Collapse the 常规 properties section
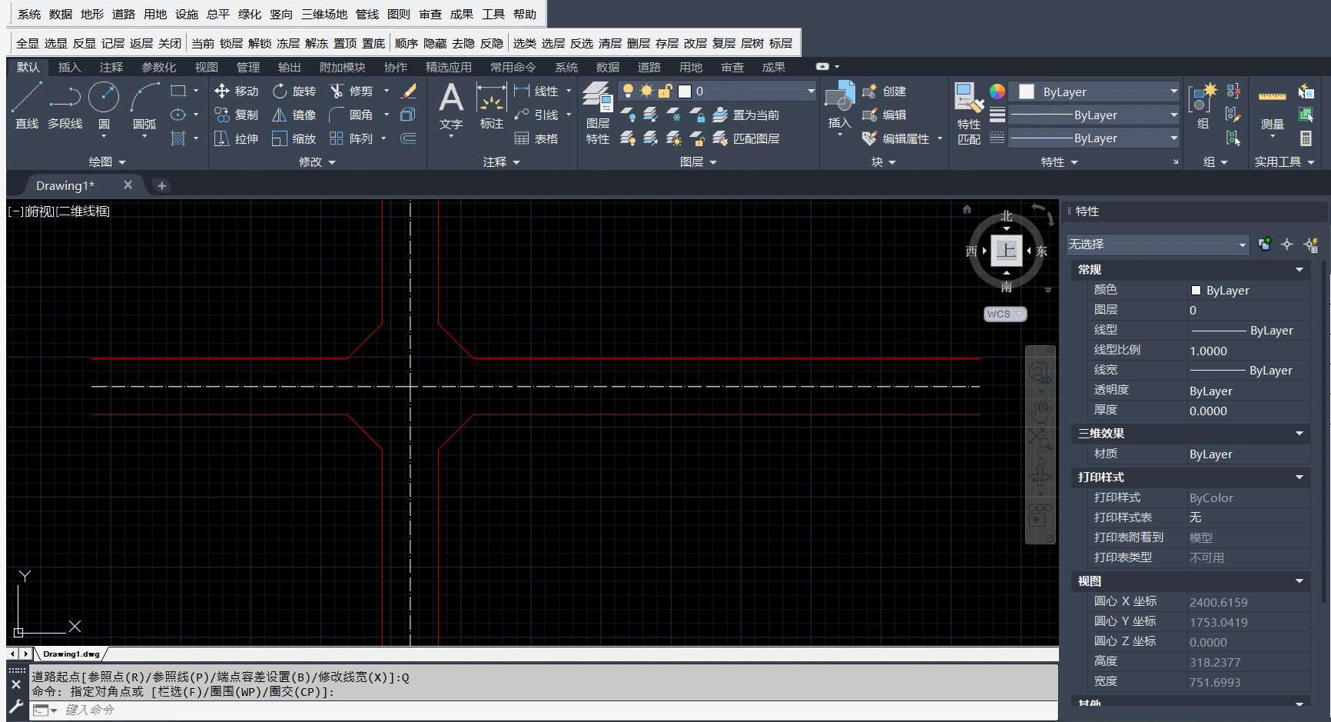 [x=1299, y=269]
